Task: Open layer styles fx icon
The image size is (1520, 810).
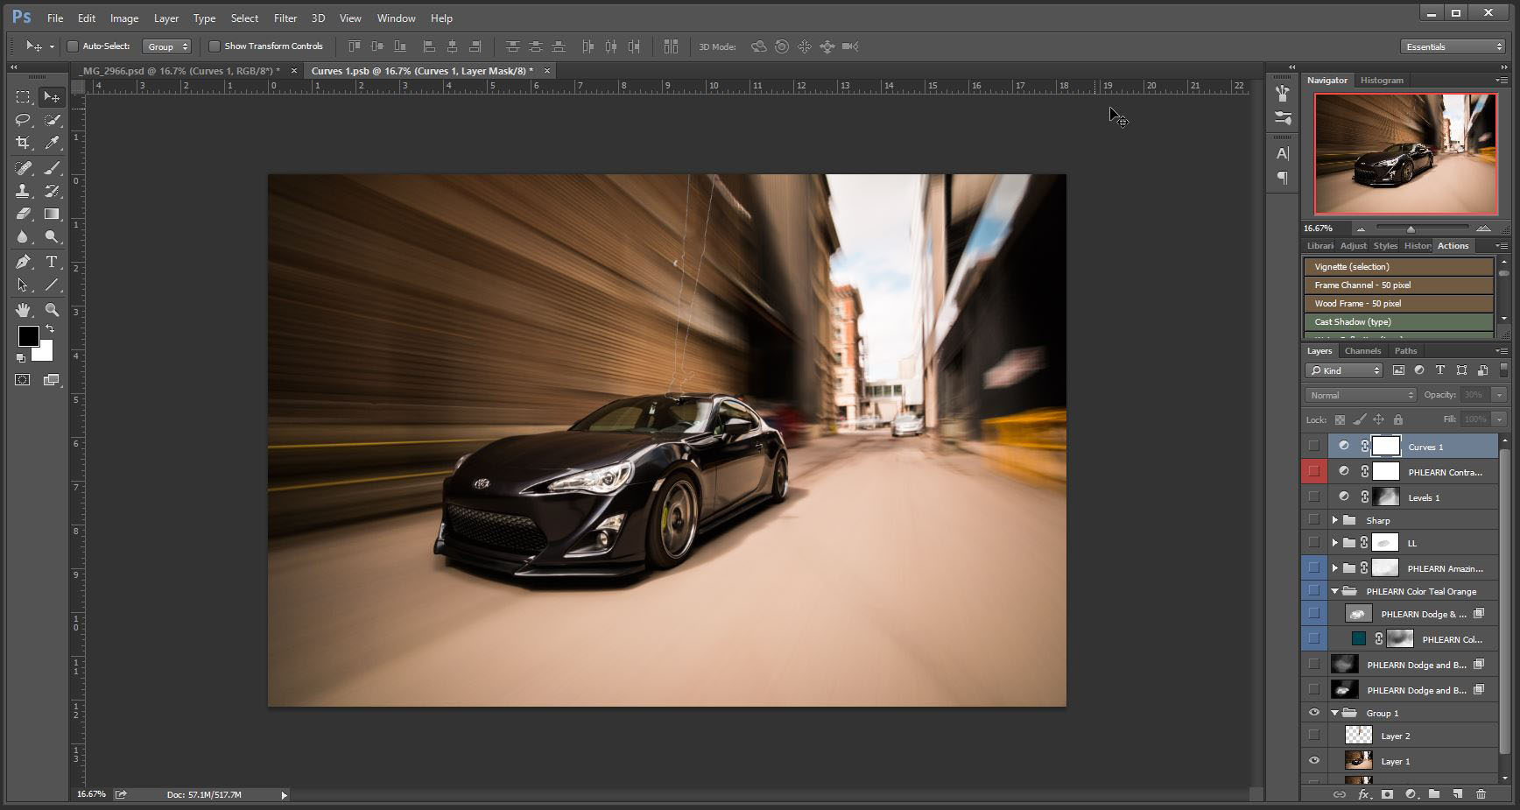Action: point(1363,794)
